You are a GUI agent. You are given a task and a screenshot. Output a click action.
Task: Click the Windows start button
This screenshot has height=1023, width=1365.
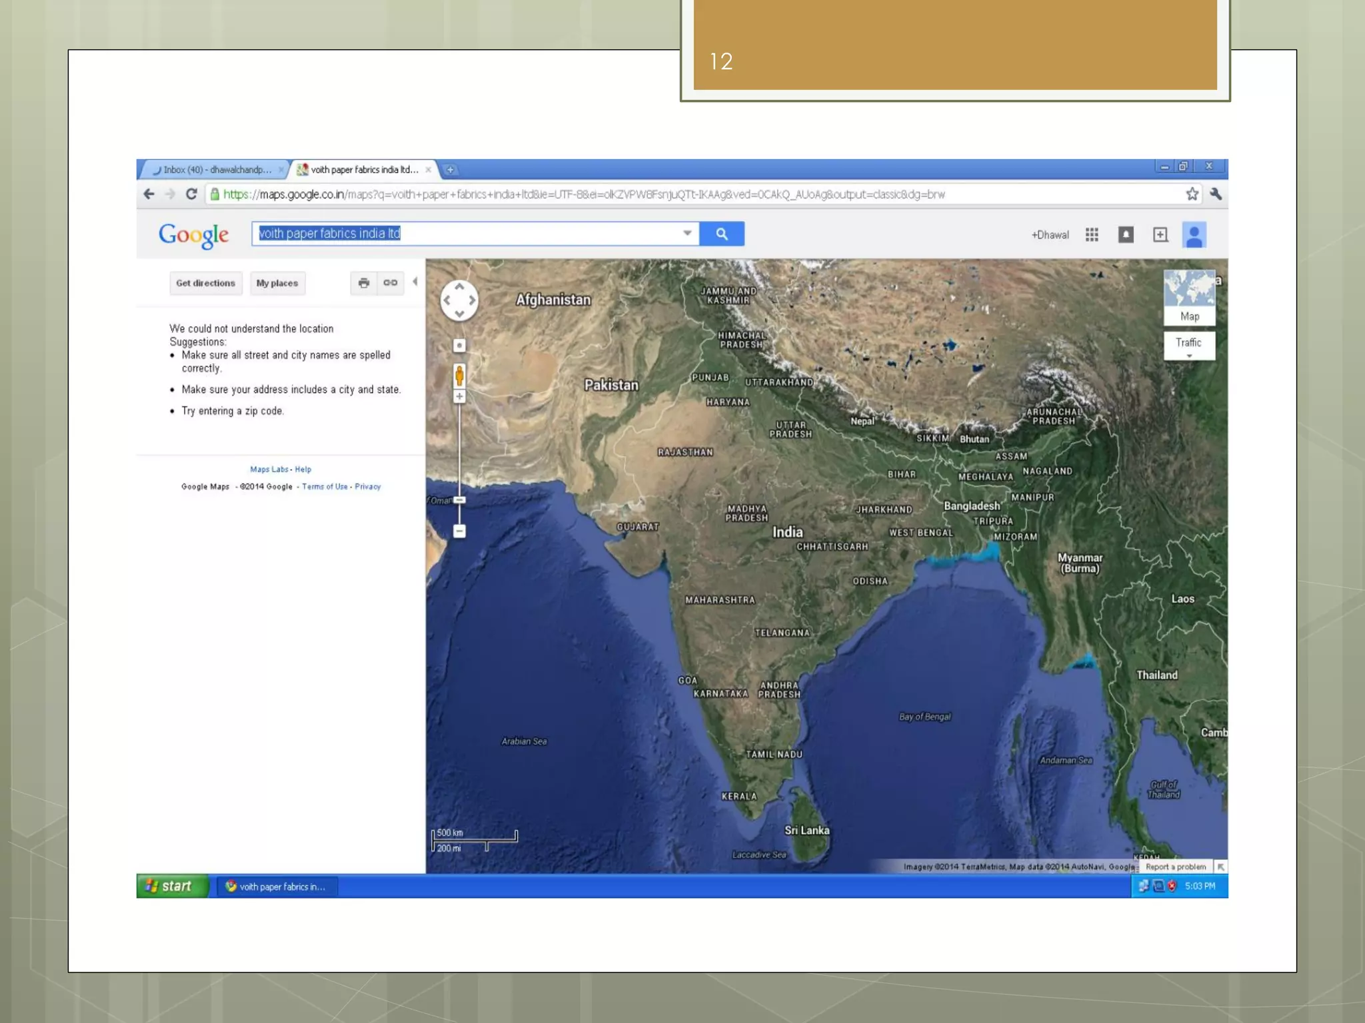pos(171,886)
